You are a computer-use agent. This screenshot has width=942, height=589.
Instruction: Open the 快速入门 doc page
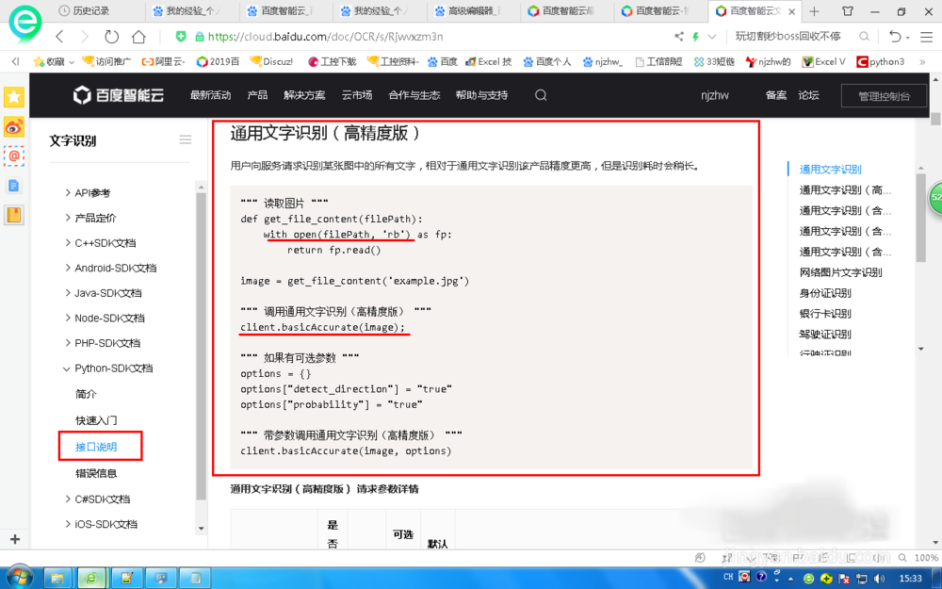click(96, 420)
